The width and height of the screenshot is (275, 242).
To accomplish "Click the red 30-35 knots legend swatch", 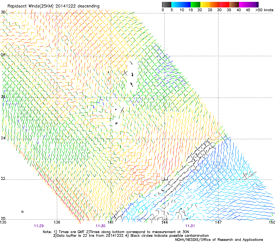I will tap(224, 4).
